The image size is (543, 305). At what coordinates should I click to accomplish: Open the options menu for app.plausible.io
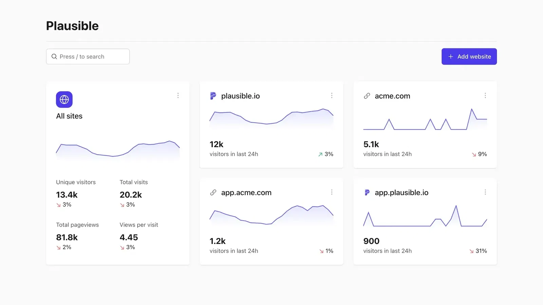[485, 192]
